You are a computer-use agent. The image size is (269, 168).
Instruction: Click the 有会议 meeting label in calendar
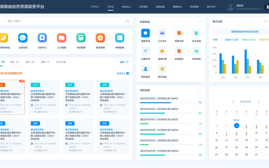click(x=237, y=120)
